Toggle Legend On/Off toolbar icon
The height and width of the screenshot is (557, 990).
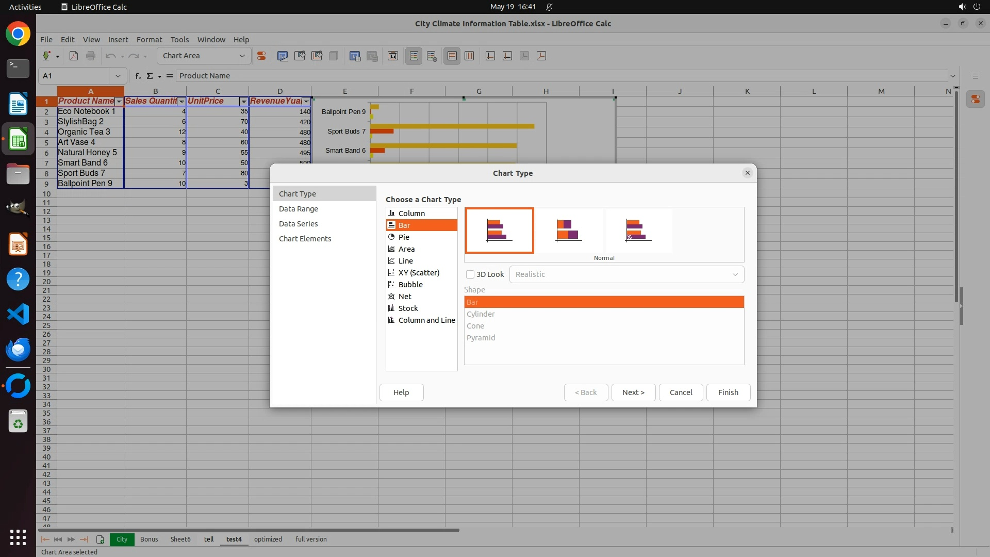coord(414,56)
